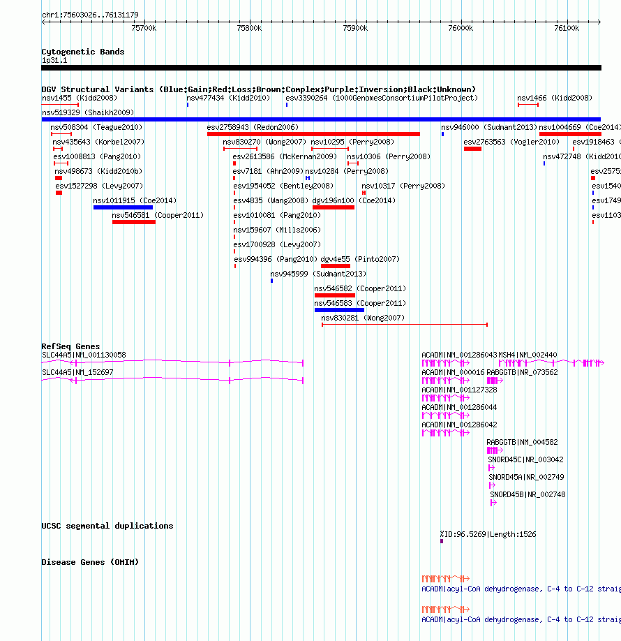Select the nsv546583 (Cooper2011) blue bar
The image size is (621, 641).
click(339, 311)
